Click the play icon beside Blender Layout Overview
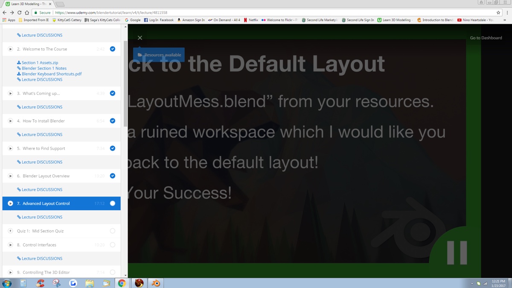The width and height of the screenshot is (512, 288). [x=10, y=176]
